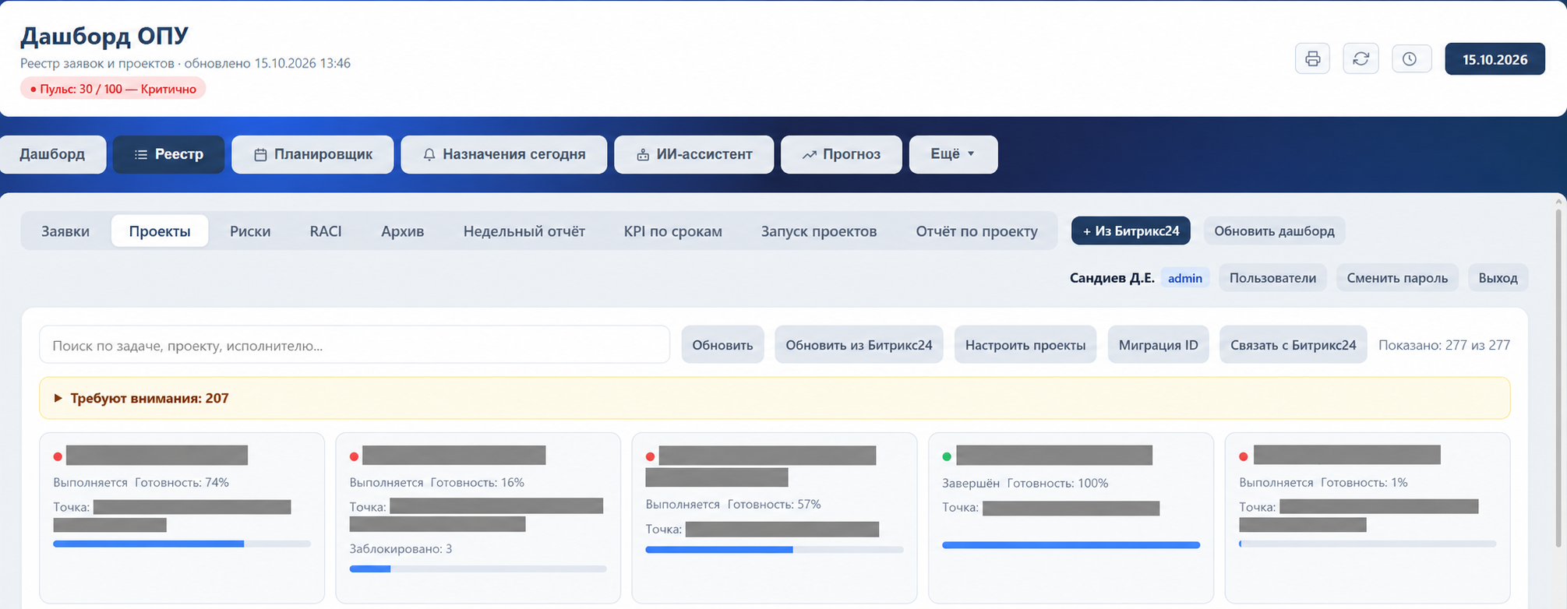Click the red status dot on 74% project card

pos(58,456)
